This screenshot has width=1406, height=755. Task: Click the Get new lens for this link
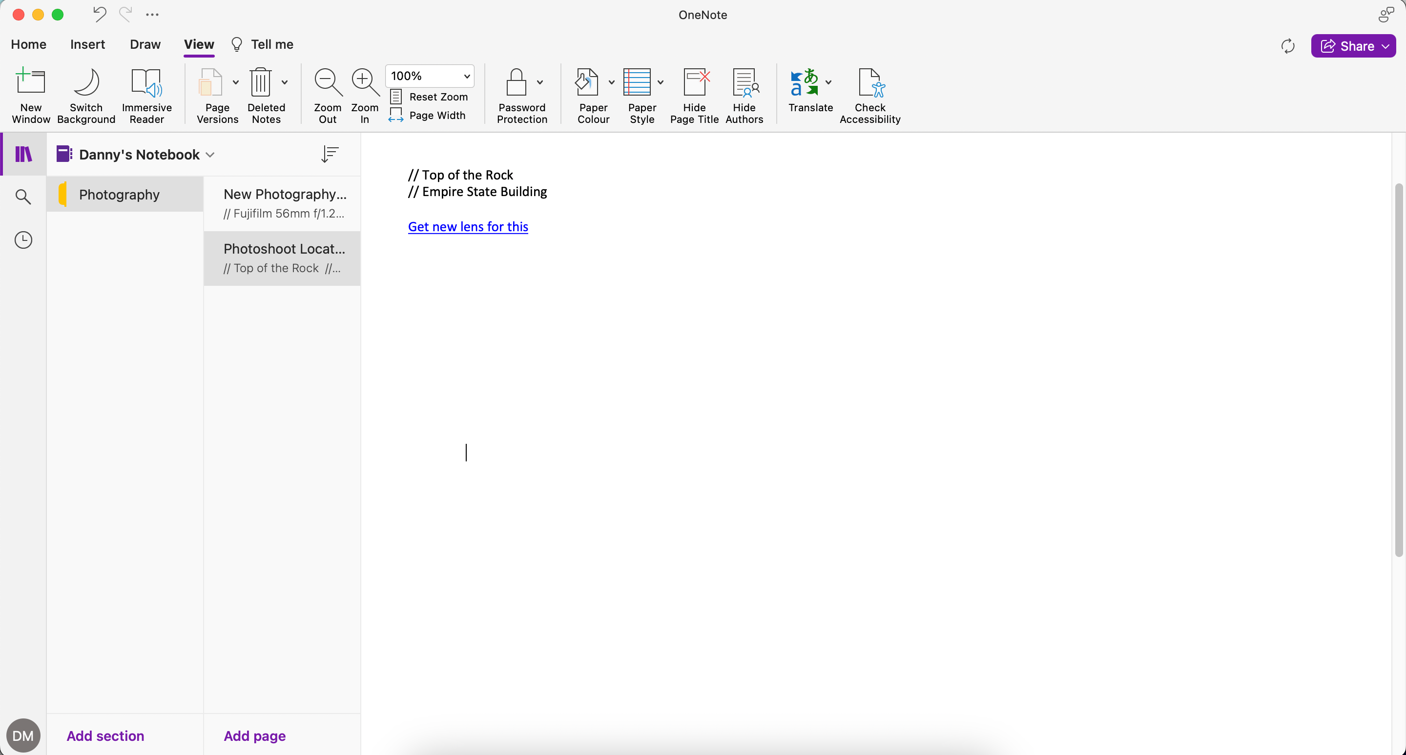click(467, 227)
